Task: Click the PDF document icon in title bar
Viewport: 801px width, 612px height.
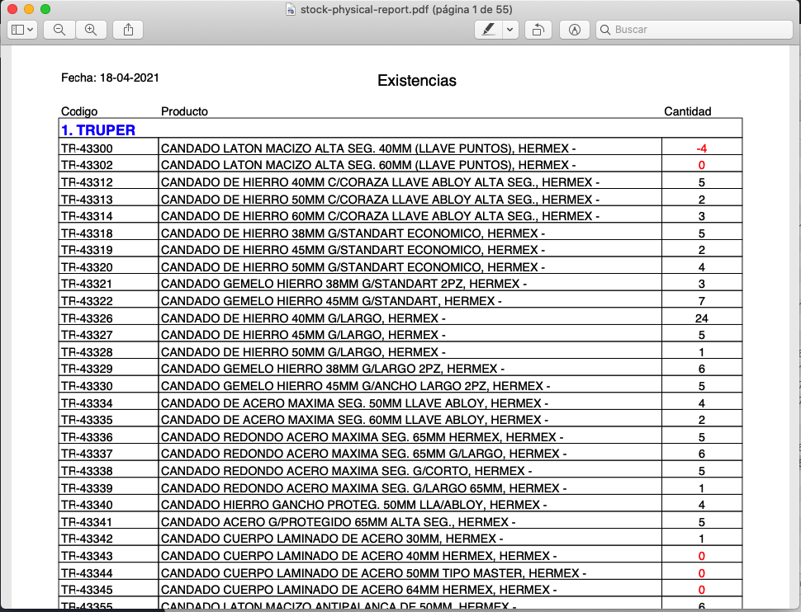Action: (291, 9)
